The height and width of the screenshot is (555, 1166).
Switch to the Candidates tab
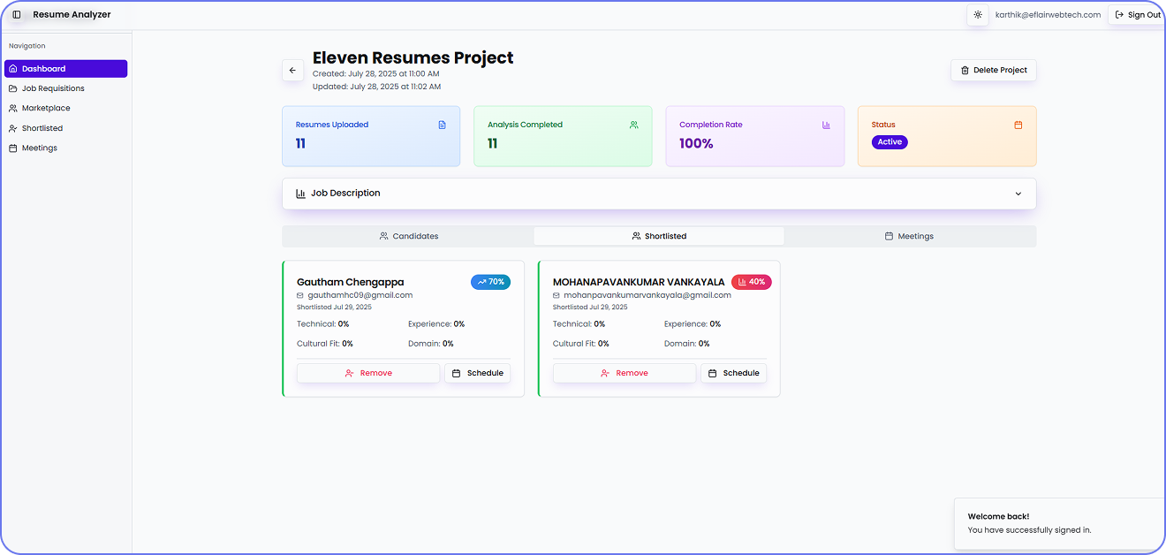click(408, 236)
